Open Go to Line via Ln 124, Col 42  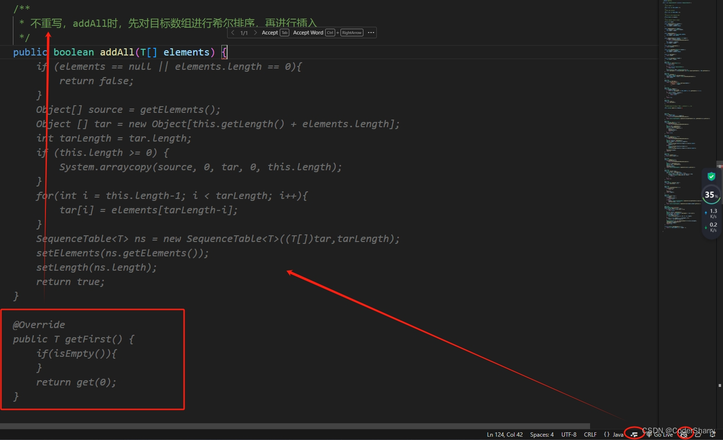[x=504, y=435]
